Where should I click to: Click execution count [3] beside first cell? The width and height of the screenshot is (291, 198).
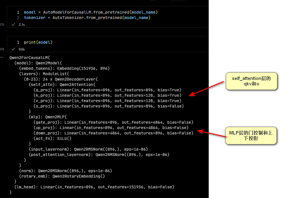[x=2, y=25]
